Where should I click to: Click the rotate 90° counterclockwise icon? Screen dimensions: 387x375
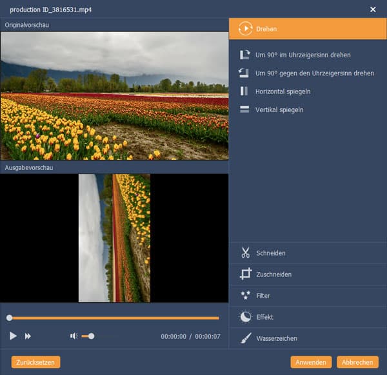pos(244,73)
